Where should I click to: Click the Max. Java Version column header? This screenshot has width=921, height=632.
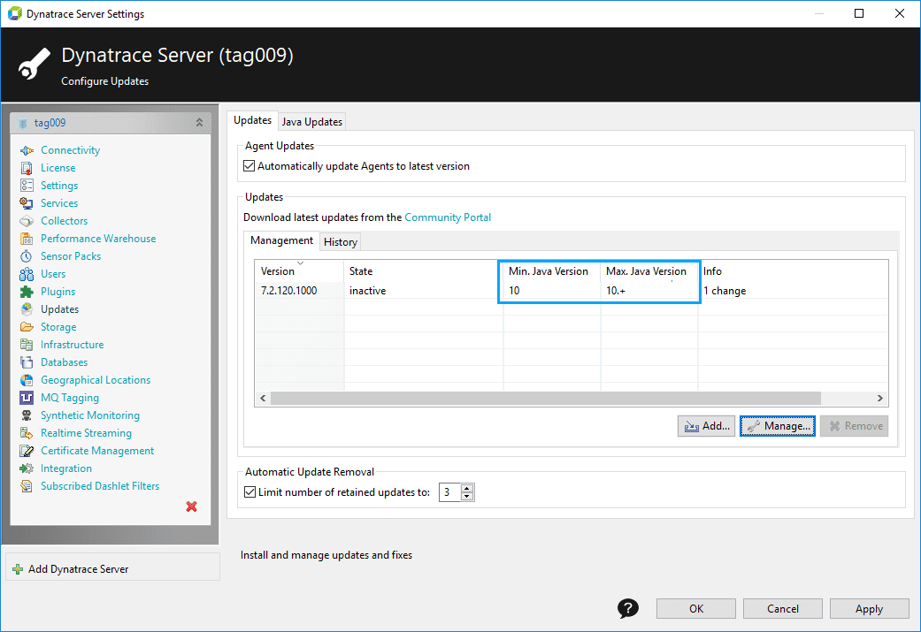(x=649, y=271)
